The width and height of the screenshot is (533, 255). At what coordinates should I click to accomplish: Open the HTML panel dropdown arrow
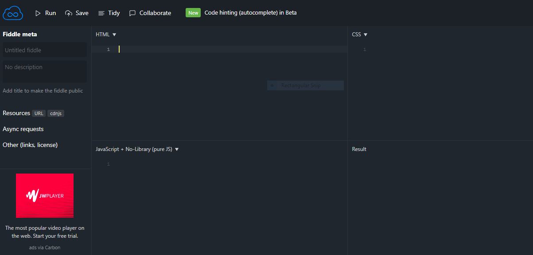pos(114,35)
